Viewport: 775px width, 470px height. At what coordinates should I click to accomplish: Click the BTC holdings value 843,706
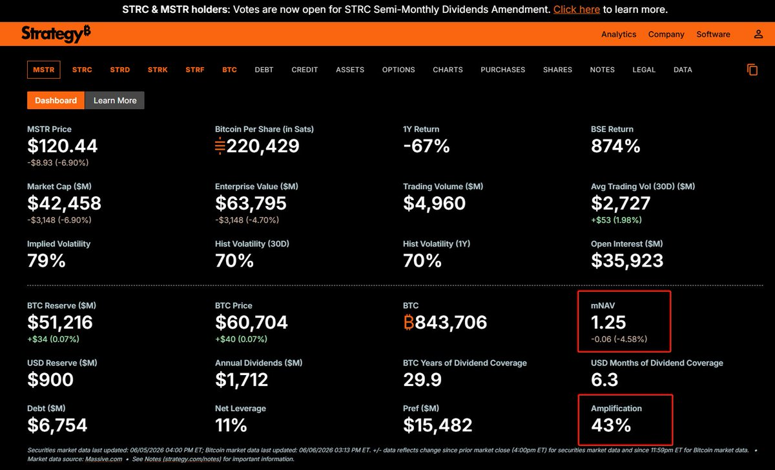pyautogui.click(x=445, y=322)
